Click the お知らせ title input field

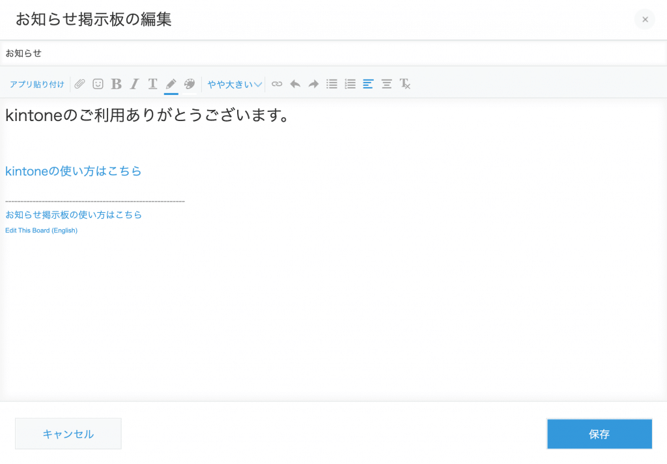point(333,53)
